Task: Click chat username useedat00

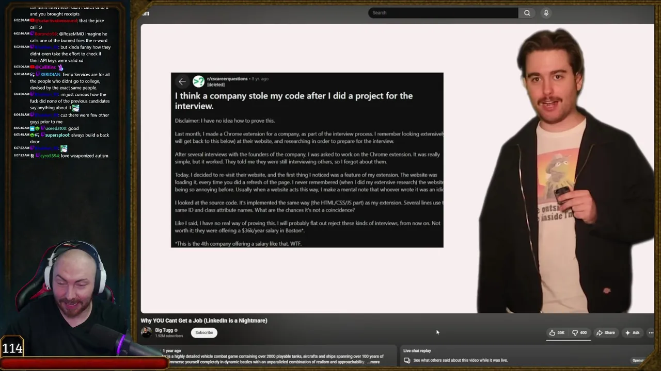Action: (x=55, y=128)
